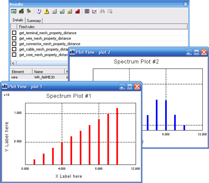Check get_wire_mesh_property_distance rule checkbox
Screen dimensions: 209x183
point(14,38)
